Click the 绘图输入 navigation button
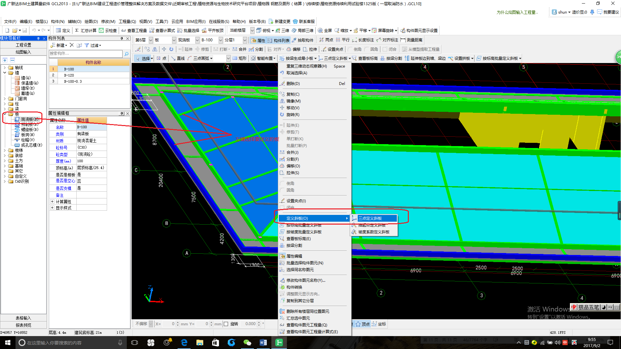The width and height of the screenshot is (621, 349). click(24, 52)
